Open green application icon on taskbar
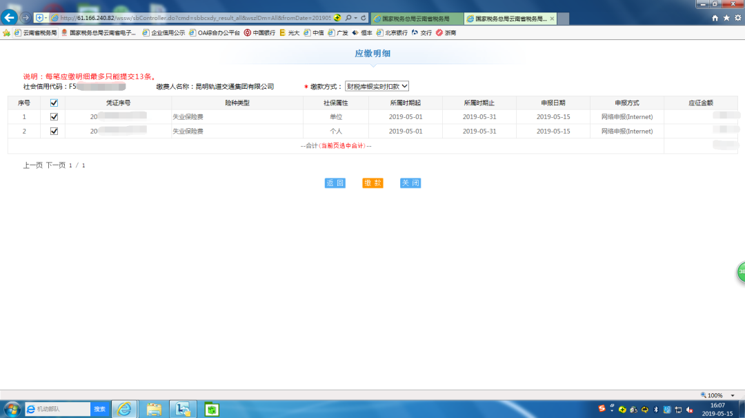This screenshot has width=745, height=418. [x=212, y=408]
